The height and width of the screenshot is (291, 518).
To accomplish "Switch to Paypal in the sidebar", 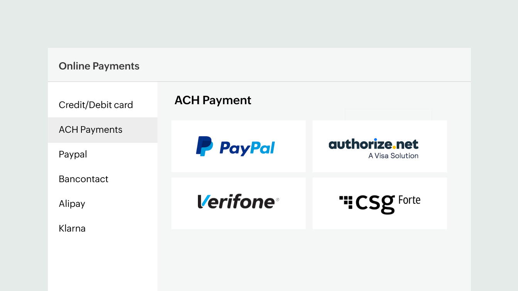I will coord(73,154).
